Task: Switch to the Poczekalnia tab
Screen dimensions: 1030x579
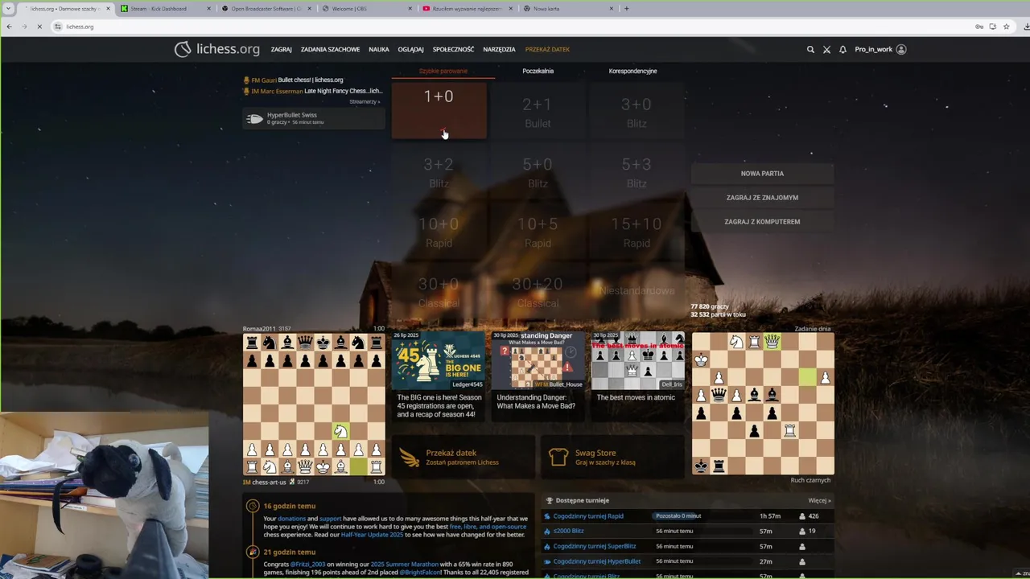Action: (x=538, y=71)
